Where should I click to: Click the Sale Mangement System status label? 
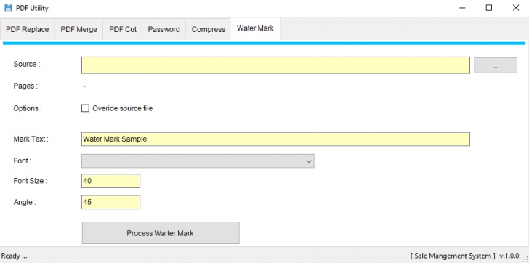453,256
